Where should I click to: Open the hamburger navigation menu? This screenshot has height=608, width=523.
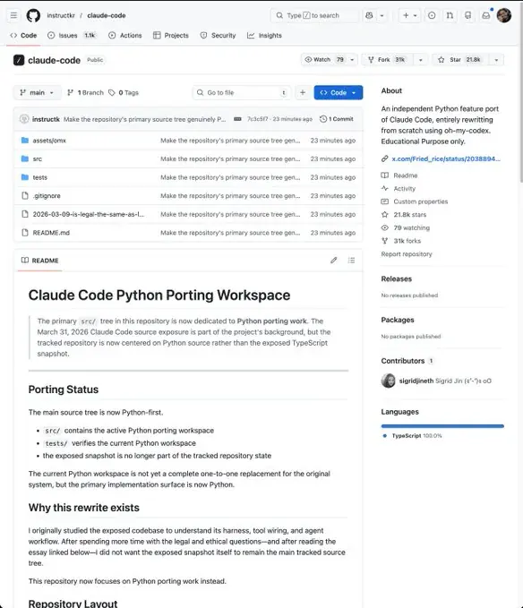point(13,15)
